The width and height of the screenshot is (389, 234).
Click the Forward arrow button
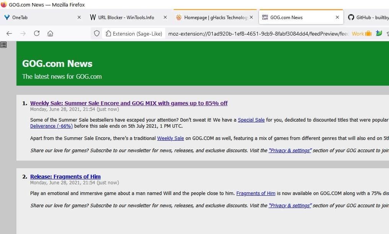tap(23, 34)
